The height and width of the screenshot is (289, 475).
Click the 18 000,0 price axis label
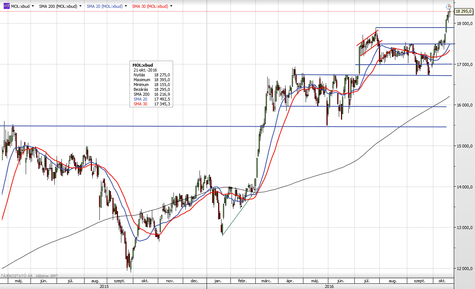pyautogui.click(x=465, y=23)
